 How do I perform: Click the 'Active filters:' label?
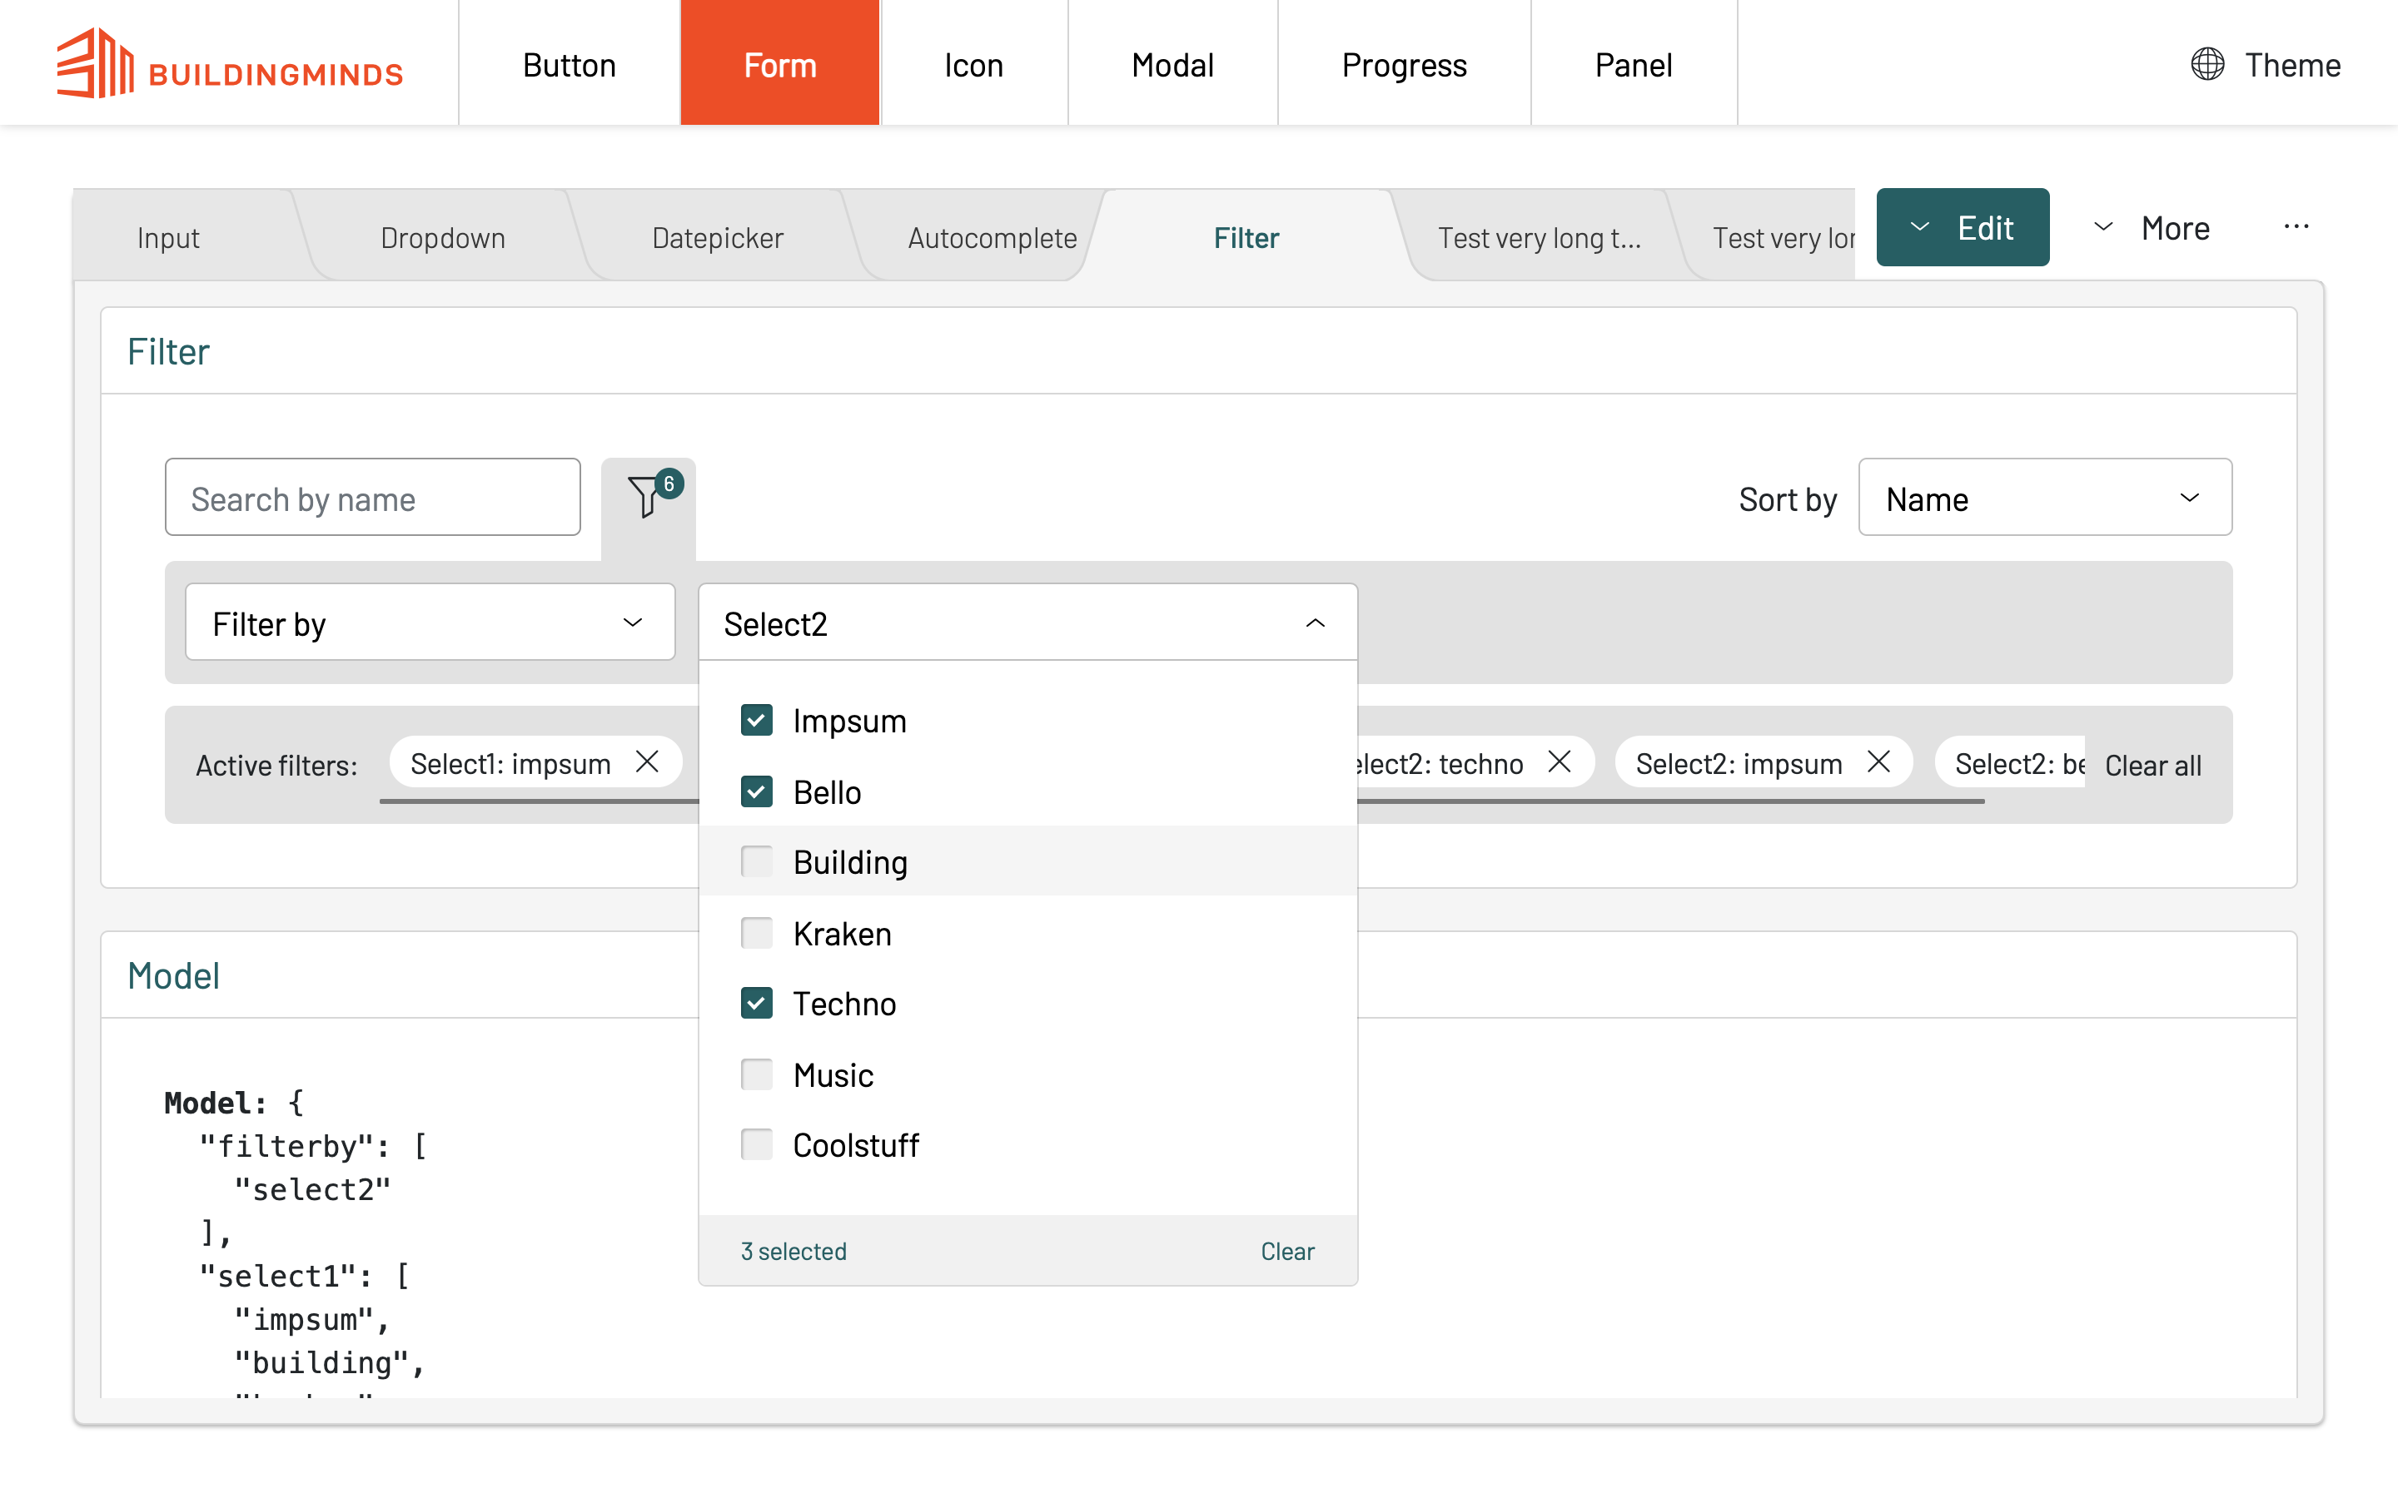pos(276,765)
